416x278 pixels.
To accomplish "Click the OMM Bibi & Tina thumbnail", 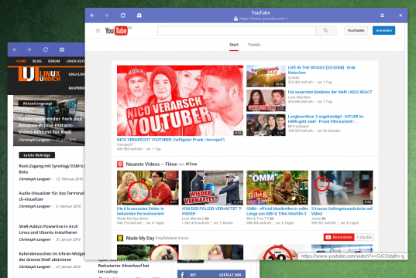I will coord(277,188).
